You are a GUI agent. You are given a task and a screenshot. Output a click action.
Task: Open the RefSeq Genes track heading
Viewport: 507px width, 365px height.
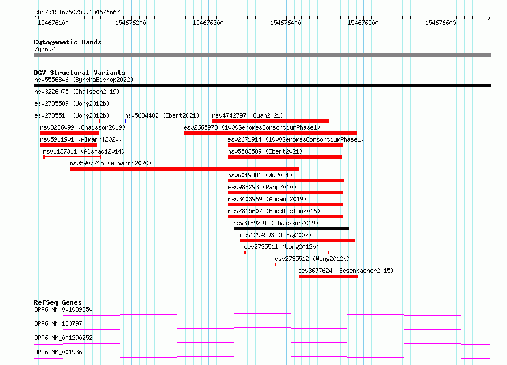[58, 302]
